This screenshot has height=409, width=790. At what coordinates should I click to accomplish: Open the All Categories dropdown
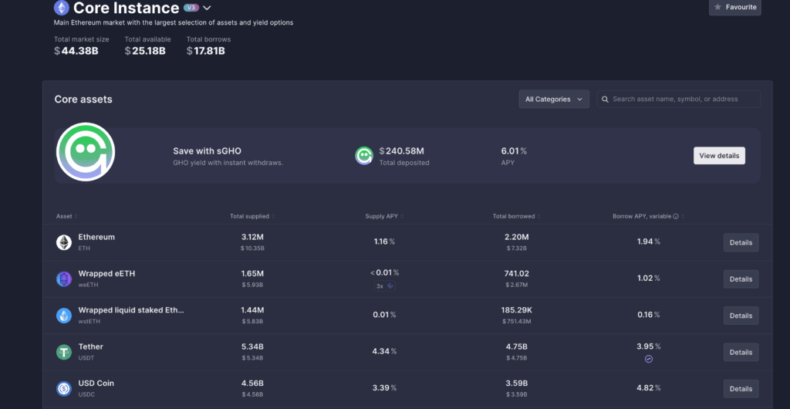click(x=554, y=100)
